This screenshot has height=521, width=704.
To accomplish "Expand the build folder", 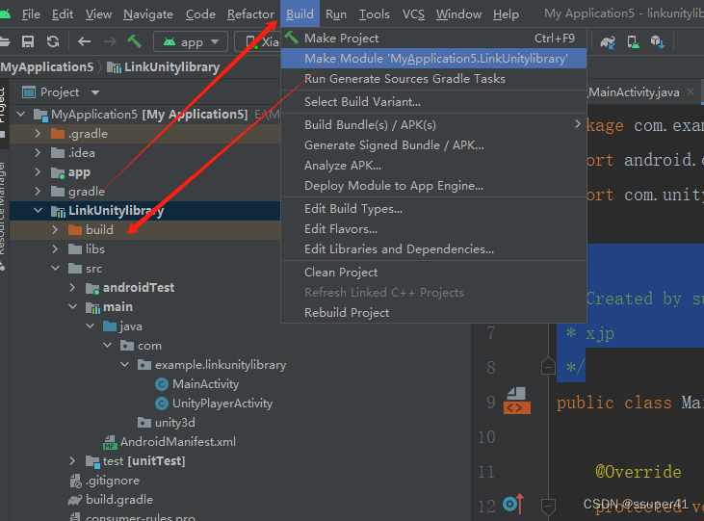I will click(x=55, y=230).
